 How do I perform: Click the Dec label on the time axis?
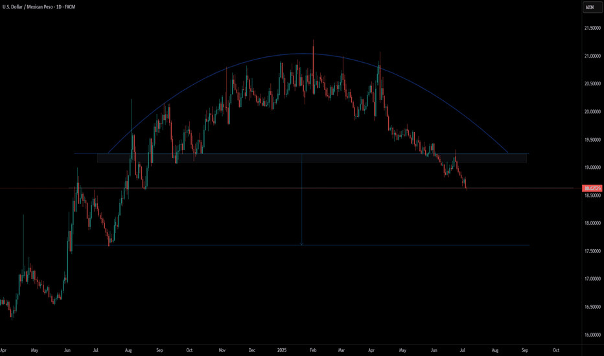(252, 350)
